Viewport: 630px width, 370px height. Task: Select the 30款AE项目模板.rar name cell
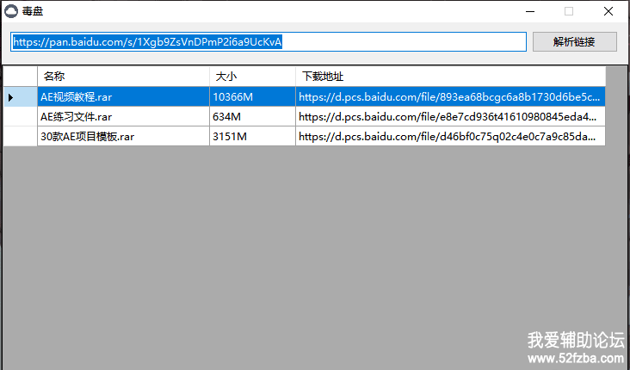click(123, 137)
